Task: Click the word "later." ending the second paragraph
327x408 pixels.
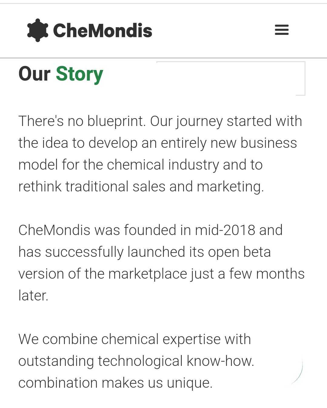Action: 33,296
